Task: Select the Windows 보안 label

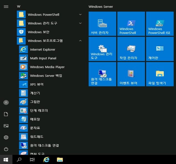Action: 39,32
